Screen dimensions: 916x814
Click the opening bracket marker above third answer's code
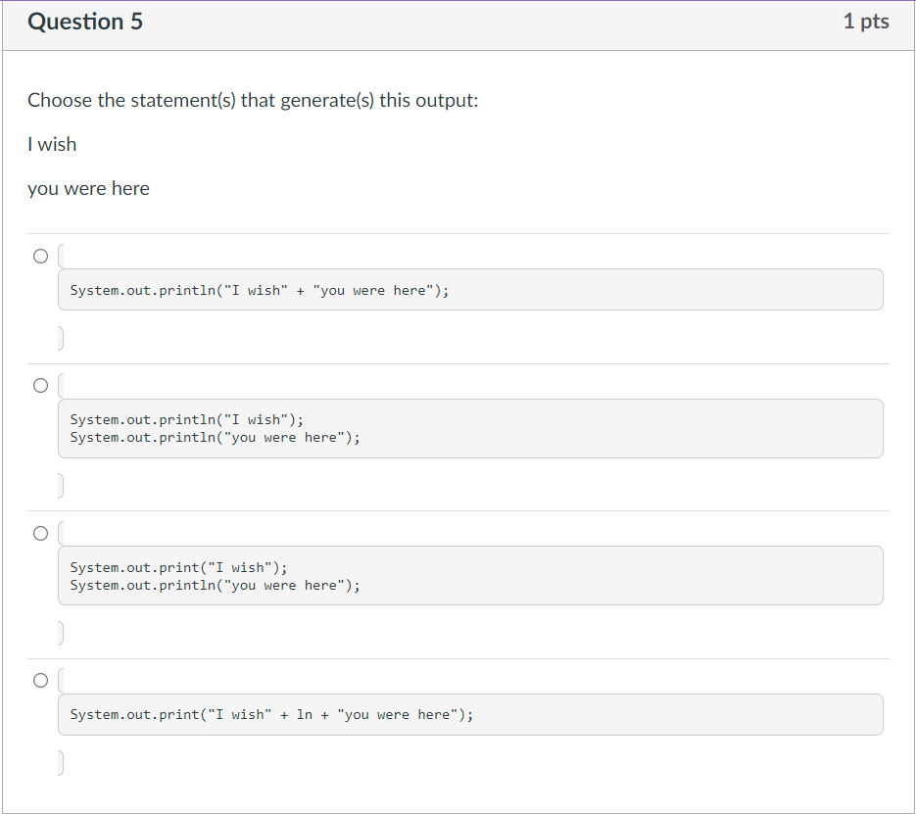61,534
